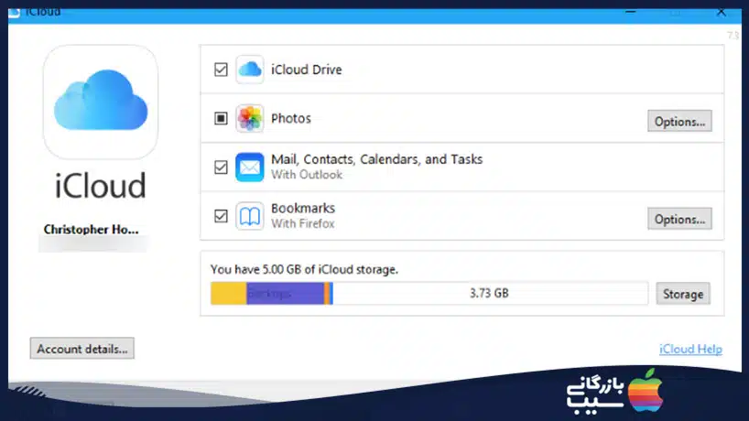Click the 'With Outlook' subtitle

(307, 175)
